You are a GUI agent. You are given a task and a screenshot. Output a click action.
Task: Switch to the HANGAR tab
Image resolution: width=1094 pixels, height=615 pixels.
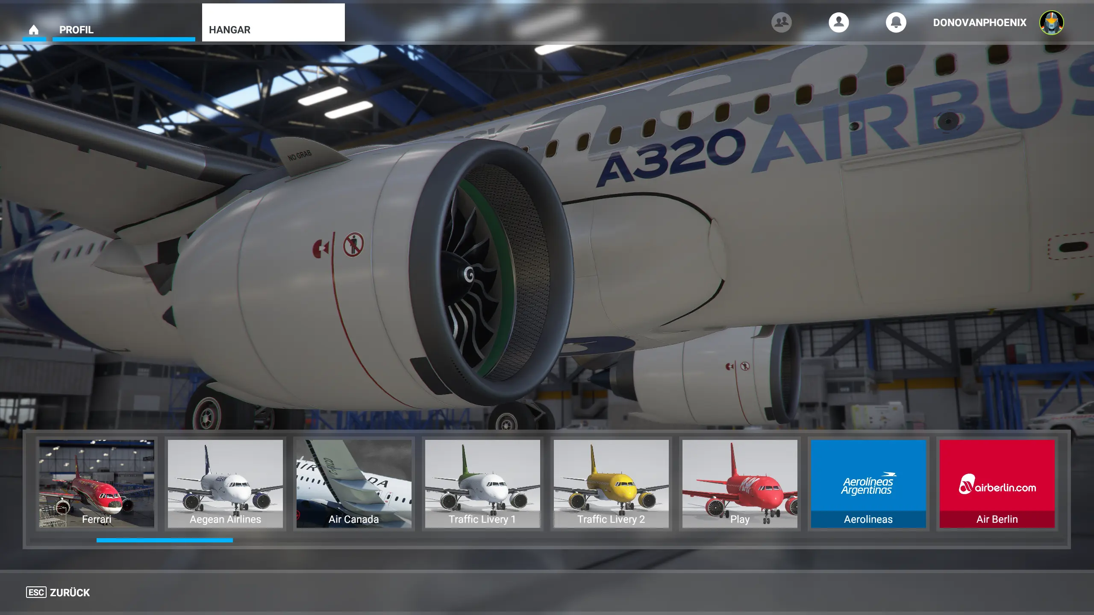[273, 23]
